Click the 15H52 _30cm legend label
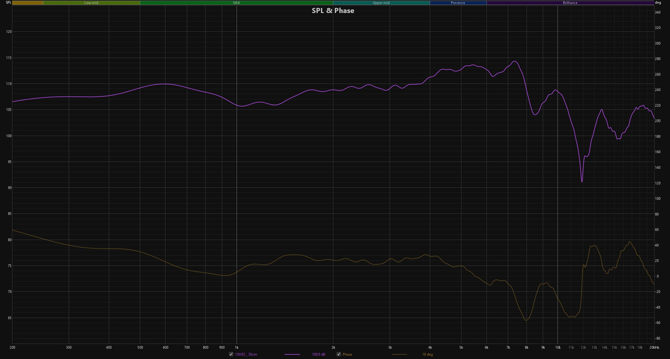 coord(246,354)
